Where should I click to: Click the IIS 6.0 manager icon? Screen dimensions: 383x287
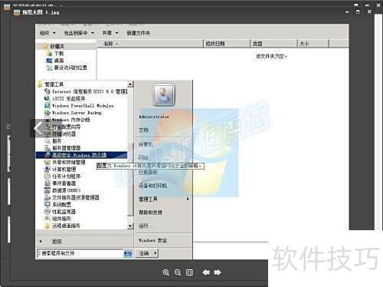pos(47,91)
